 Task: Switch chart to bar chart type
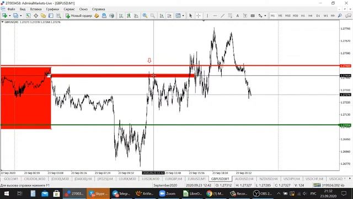121,15
